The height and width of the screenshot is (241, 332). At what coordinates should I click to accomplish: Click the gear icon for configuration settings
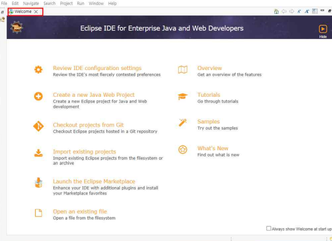38,69
